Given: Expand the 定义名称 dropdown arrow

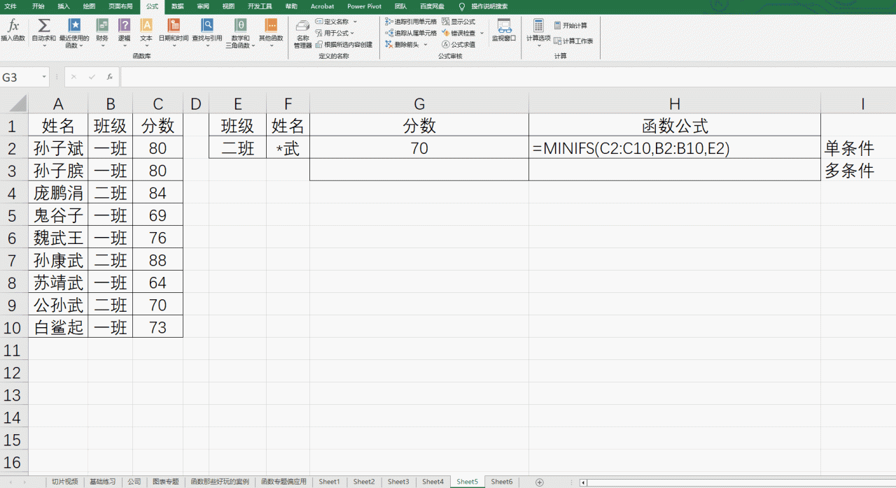Looking at the screenshot, I should click(x=355, y=22).
